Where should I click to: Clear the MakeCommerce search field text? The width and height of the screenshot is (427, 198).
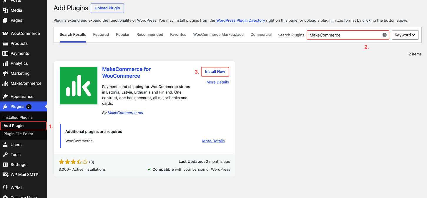coord(384,35)
